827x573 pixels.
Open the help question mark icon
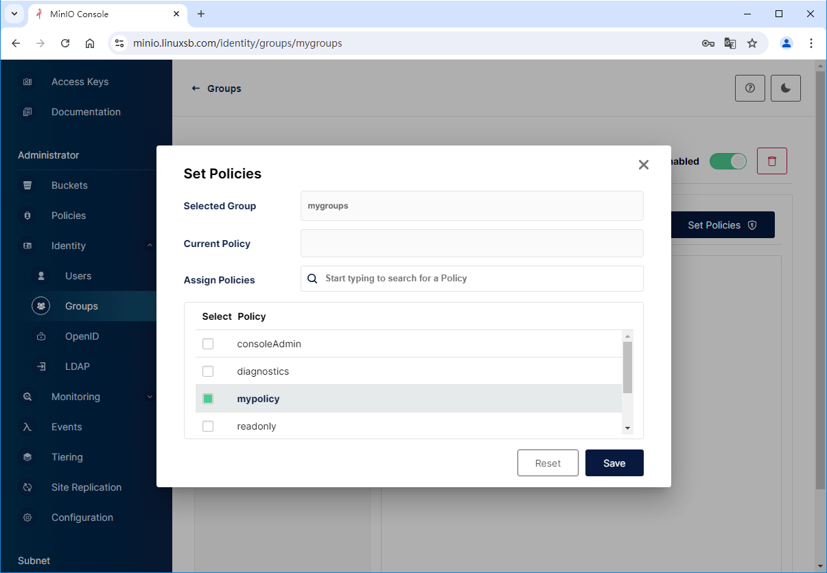coord(749,89)
